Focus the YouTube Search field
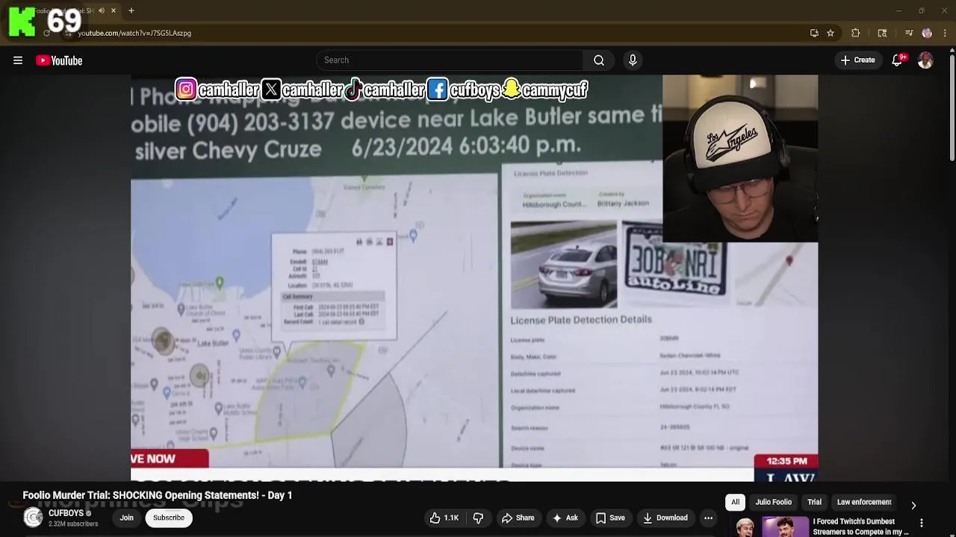 [x=450, y=60]
